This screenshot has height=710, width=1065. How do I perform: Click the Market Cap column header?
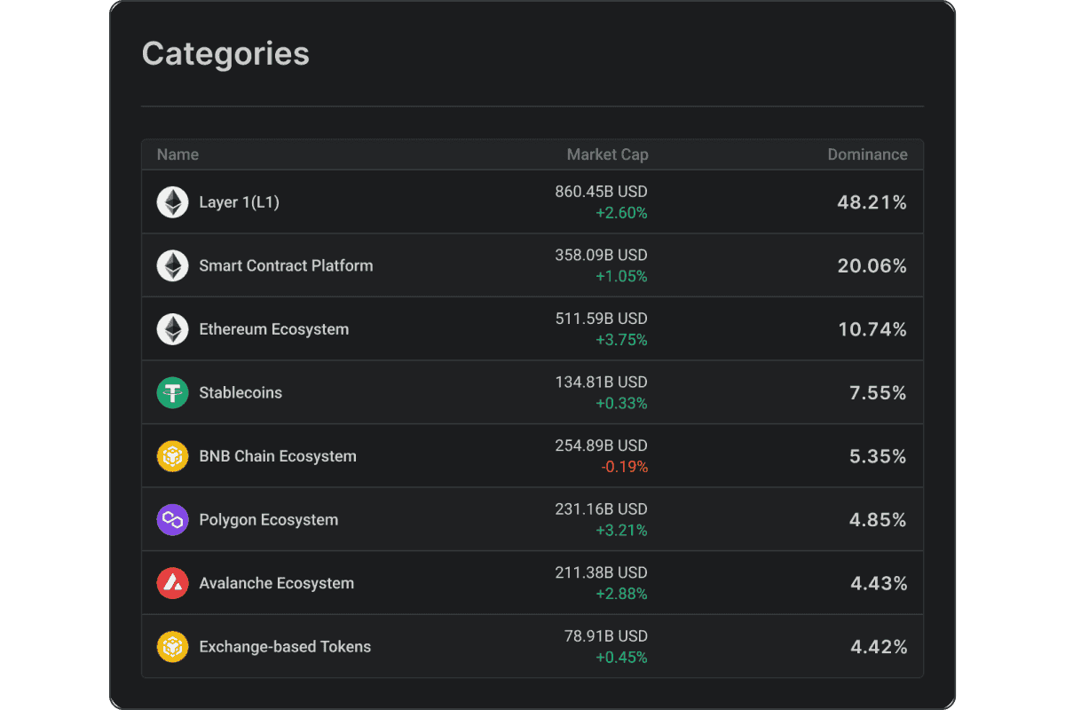click(608, 154)
